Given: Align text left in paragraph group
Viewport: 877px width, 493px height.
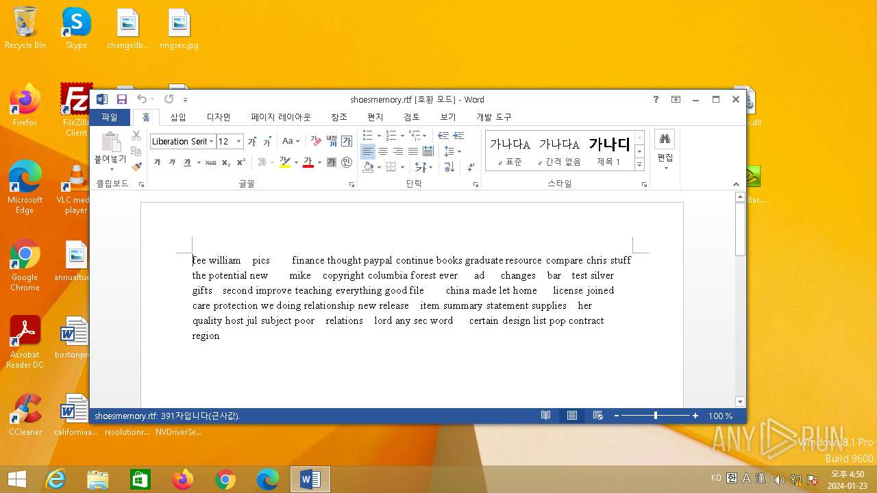Looking at the screenshot, I should pyautogui.click(x=368, y=151).
